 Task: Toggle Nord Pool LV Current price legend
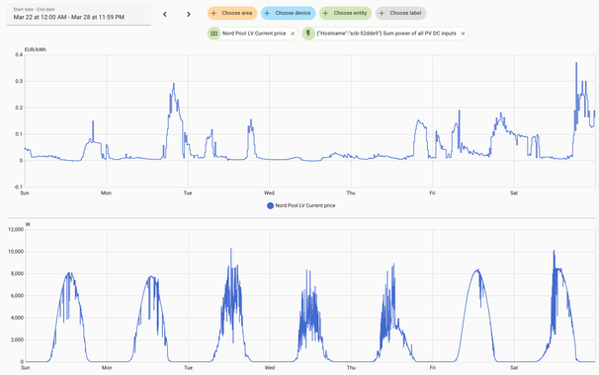pos(301,205)
